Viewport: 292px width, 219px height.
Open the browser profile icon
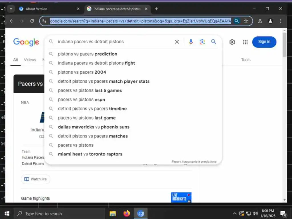[270, 21]
